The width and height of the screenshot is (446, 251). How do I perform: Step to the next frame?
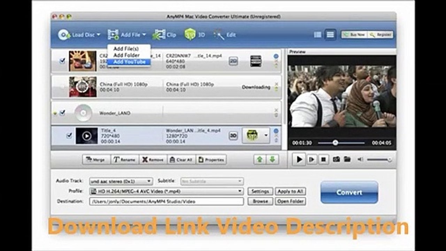tap(312, 159)
